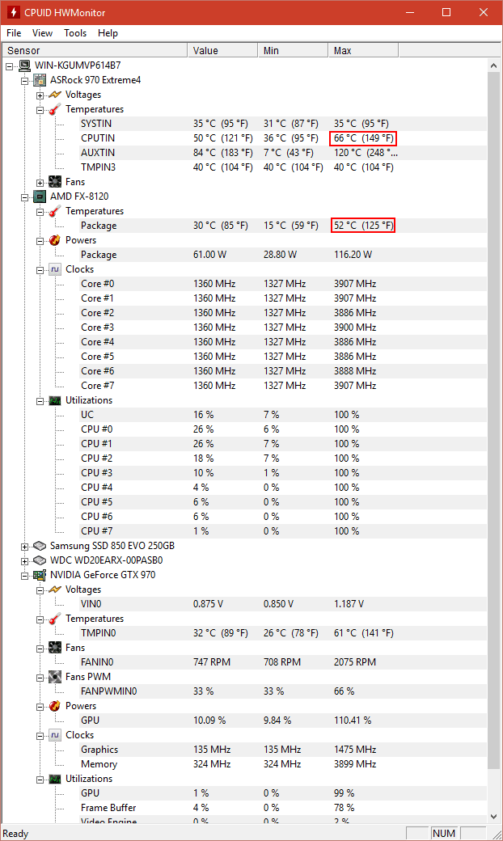Collapse the CPU Utilizations section
The height and width of the screenshot is (841, 503).
click(40, 400)
